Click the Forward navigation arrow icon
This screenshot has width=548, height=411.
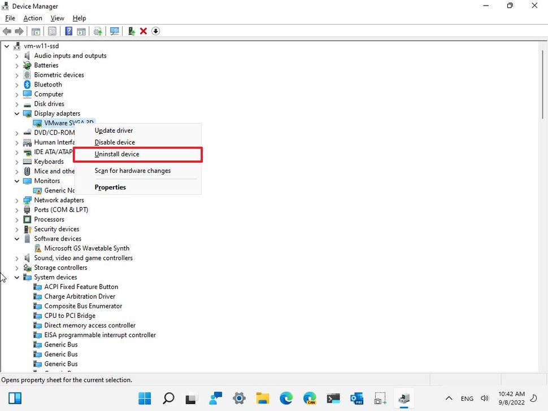(19, 31)
